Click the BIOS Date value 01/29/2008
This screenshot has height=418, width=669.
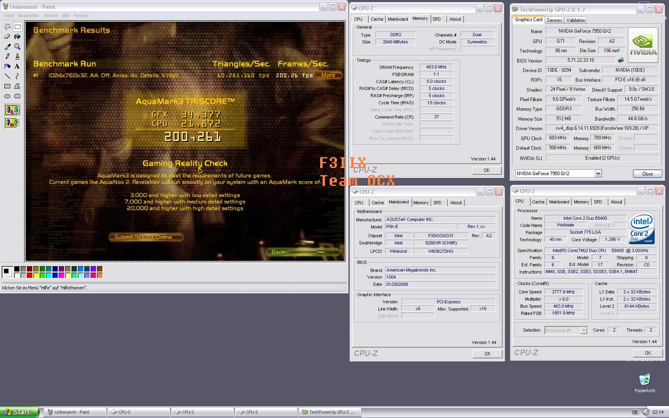440,284
